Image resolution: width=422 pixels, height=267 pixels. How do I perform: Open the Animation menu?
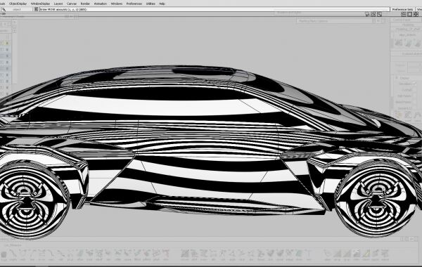[101, 4]
